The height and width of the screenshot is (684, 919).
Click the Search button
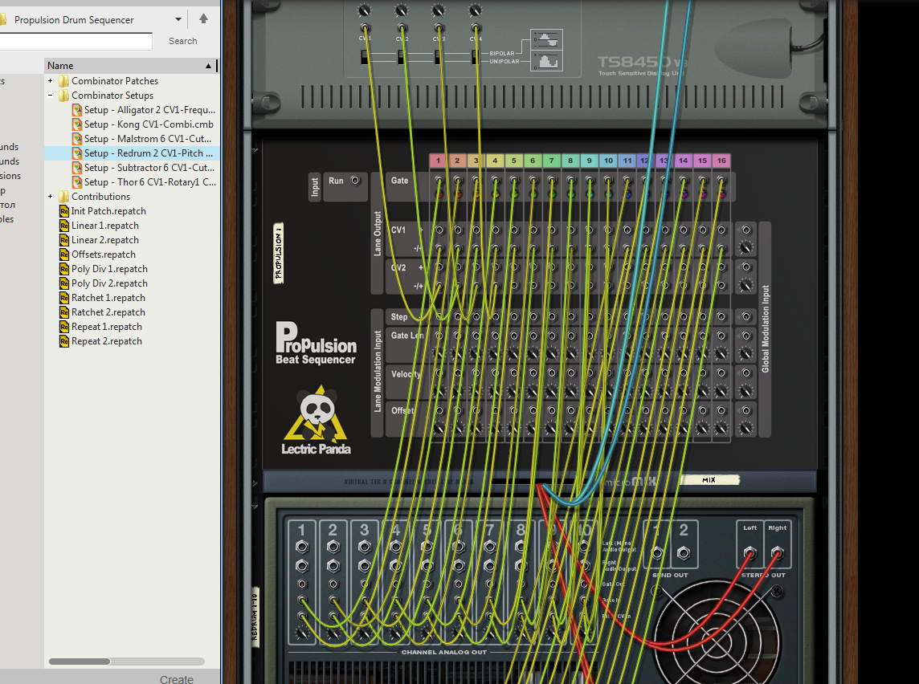[x=183, y=41]
